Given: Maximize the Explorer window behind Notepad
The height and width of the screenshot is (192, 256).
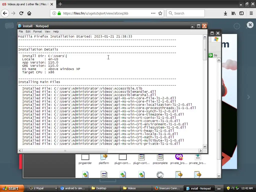Looking at the screenshot, I should pos(212,33).
